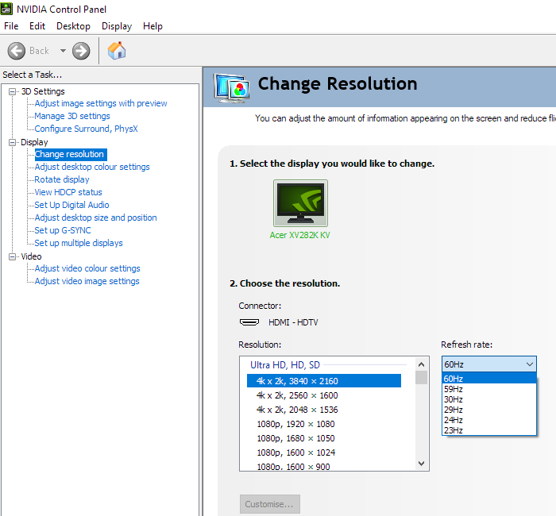
Task: Open the Edit menu
Action: (x=37, y=26)
